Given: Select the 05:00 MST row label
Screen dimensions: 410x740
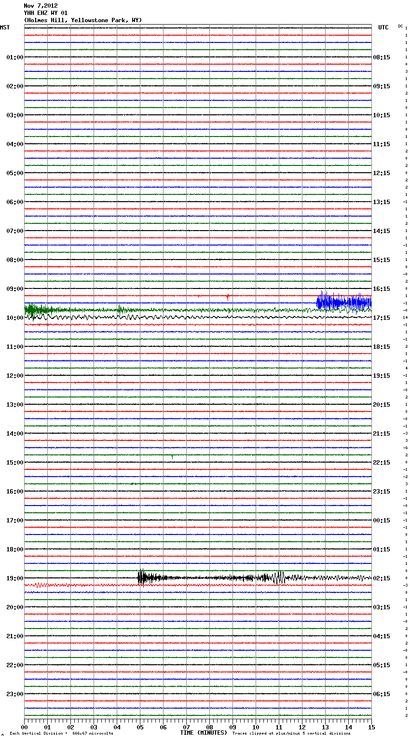Looking at the screenshot, I should (15, 173).
